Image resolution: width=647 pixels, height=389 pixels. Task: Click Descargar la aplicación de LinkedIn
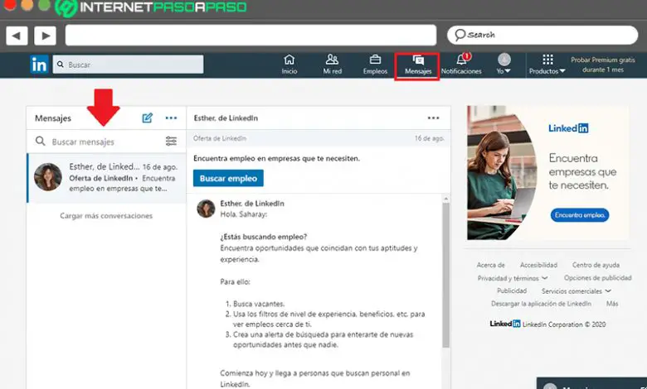(x=541, y=304)
